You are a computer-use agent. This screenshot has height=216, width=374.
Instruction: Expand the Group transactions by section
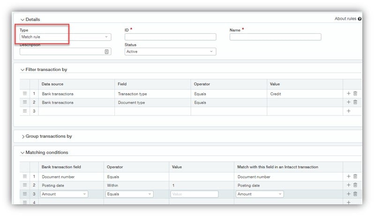pos(23,137)
